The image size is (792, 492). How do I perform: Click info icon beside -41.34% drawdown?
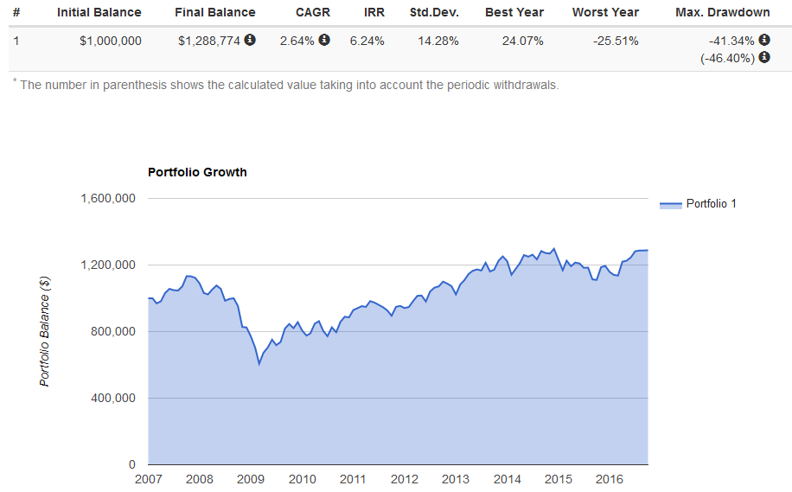pyautogui.click(x=764, y=40)
